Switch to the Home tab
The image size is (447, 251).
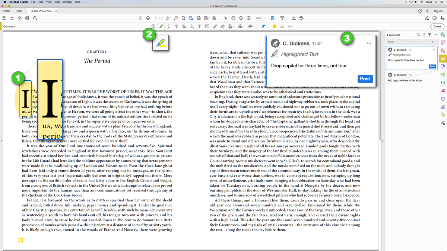click(6, 11)
